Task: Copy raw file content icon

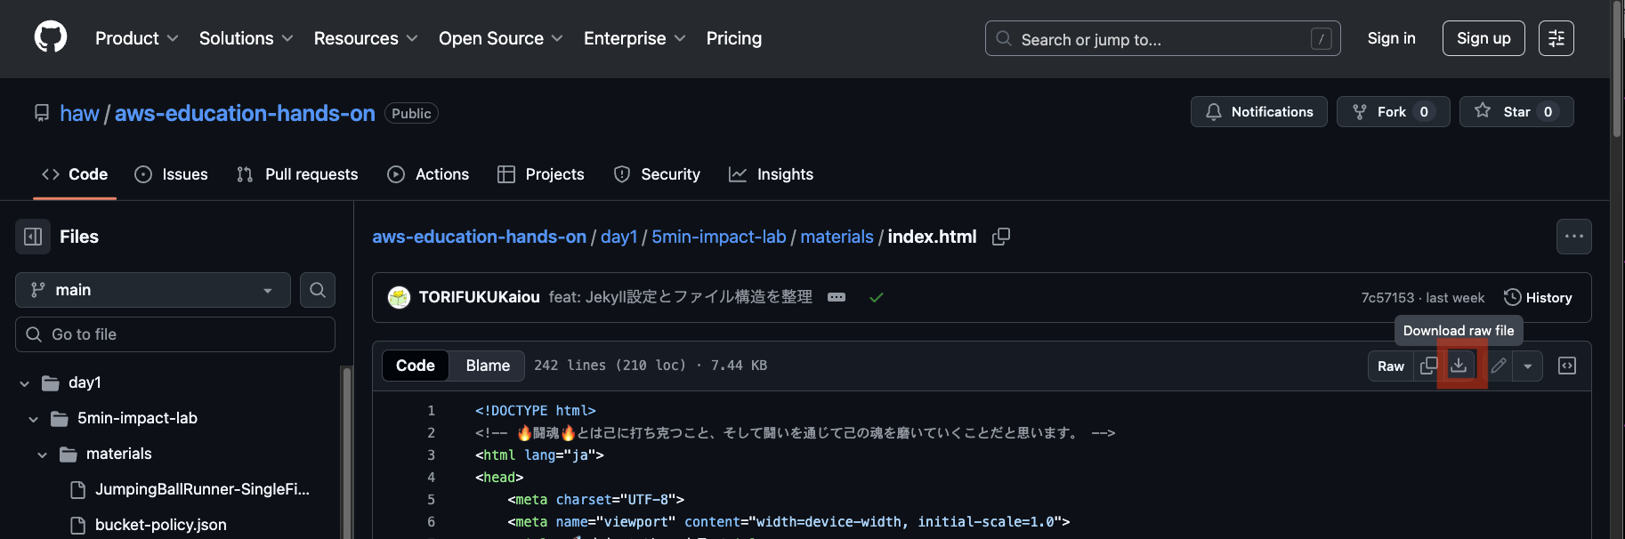Action: (x=1428, y=366)
